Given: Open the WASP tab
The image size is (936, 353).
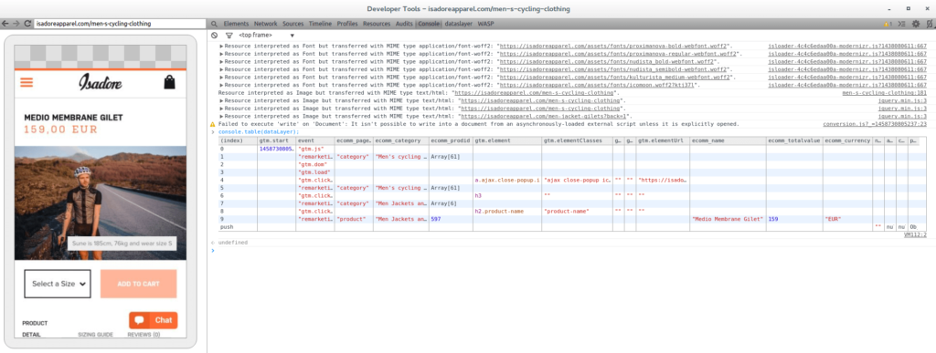Looking at the screenshot, I should click(486, 24).
